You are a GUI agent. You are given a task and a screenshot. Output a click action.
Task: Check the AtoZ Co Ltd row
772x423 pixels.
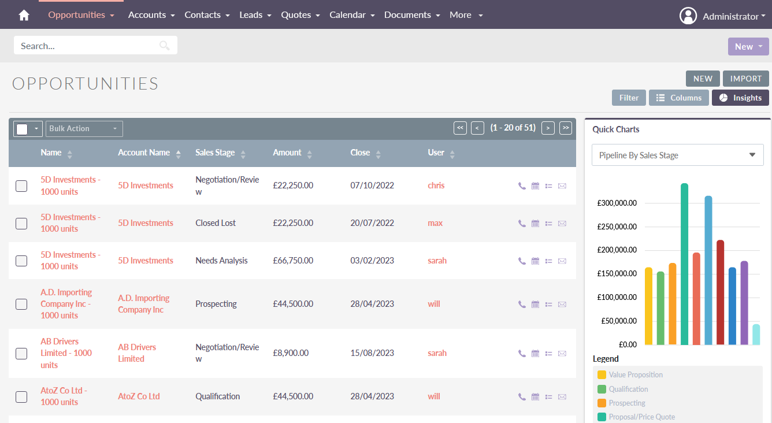tap(21, 397)
